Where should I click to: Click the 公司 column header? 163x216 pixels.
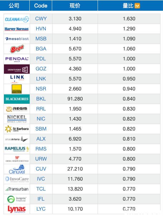14,6
